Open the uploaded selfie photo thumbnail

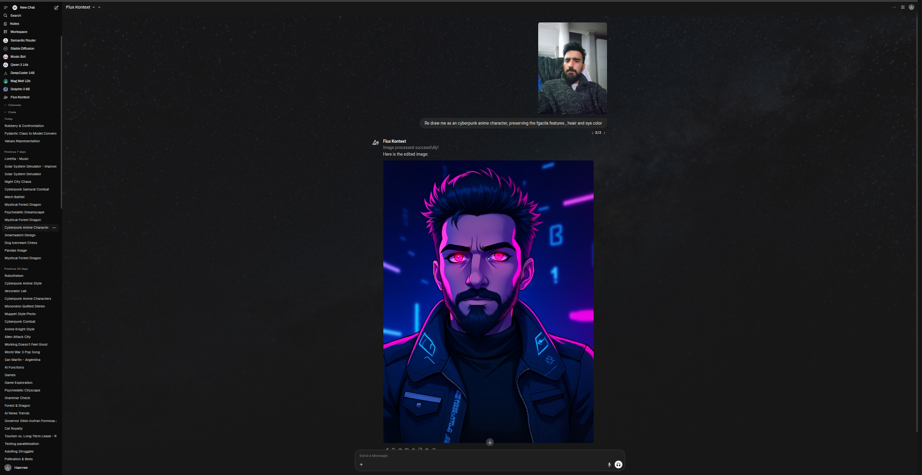[572, 68]
